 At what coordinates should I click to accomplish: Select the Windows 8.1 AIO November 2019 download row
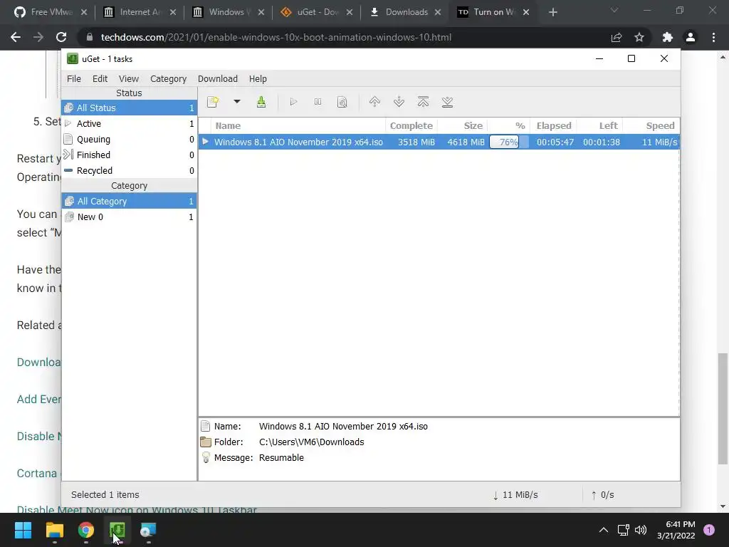coord(439,142)
